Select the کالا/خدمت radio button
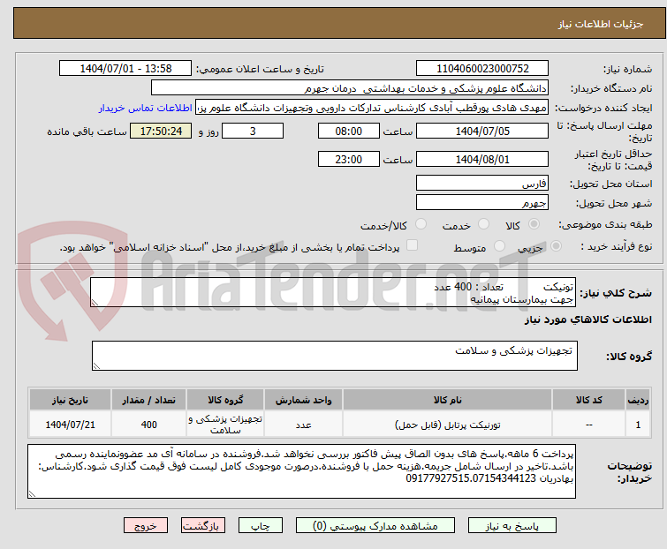 tap(421, 224)
